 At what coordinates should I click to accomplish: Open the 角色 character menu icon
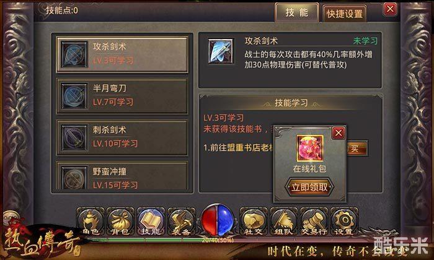[91, 222]
